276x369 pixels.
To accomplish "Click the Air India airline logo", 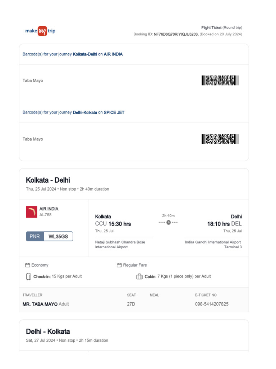I will (32, 212).
